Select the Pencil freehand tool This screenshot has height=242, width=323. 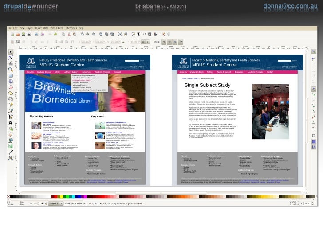click(x=11, y=105)
